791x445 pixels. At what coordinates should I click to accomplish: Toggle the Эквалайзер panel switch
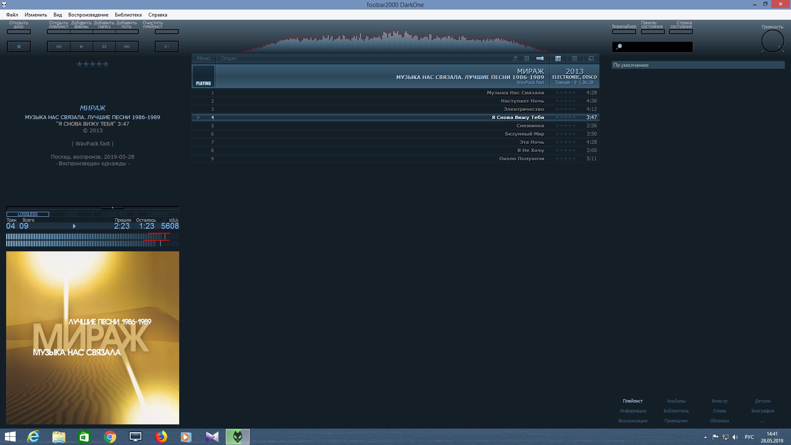[x=624, y=32]
